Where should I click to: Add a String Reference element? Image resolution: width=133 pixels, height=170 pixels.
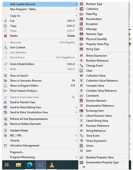tap(103, 131)
